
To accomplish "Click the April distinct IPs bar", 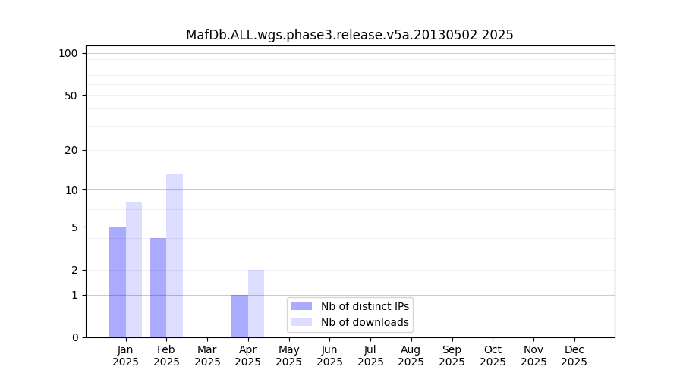I will [x=240, y=316].
